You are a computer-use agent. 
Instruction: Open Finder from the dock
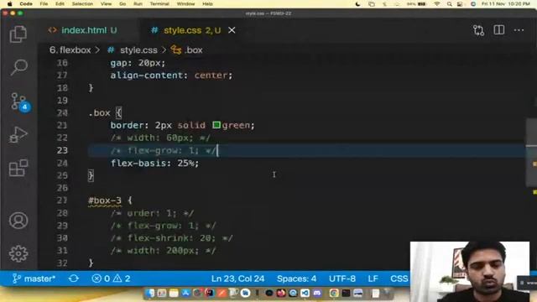(x=150, y=293)
